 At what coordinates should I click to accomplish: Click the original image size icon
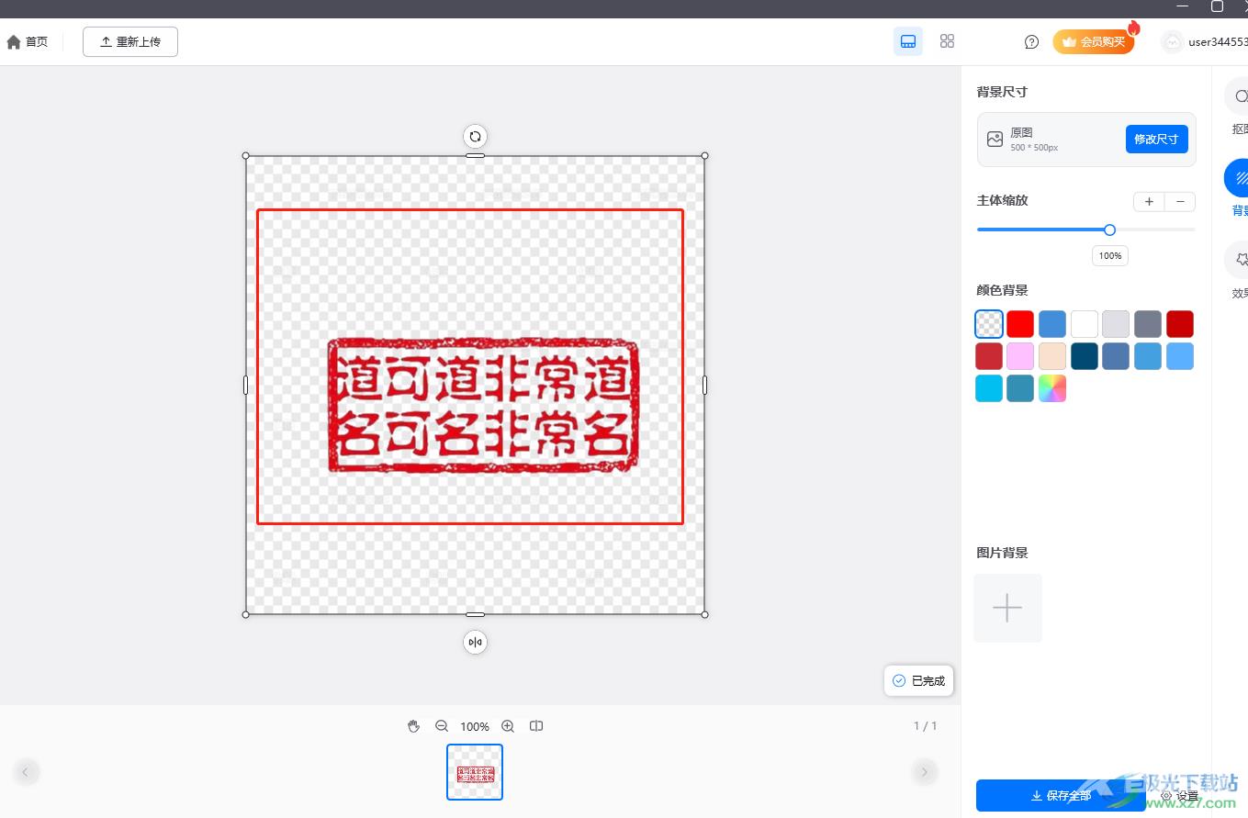click(995, 140)
